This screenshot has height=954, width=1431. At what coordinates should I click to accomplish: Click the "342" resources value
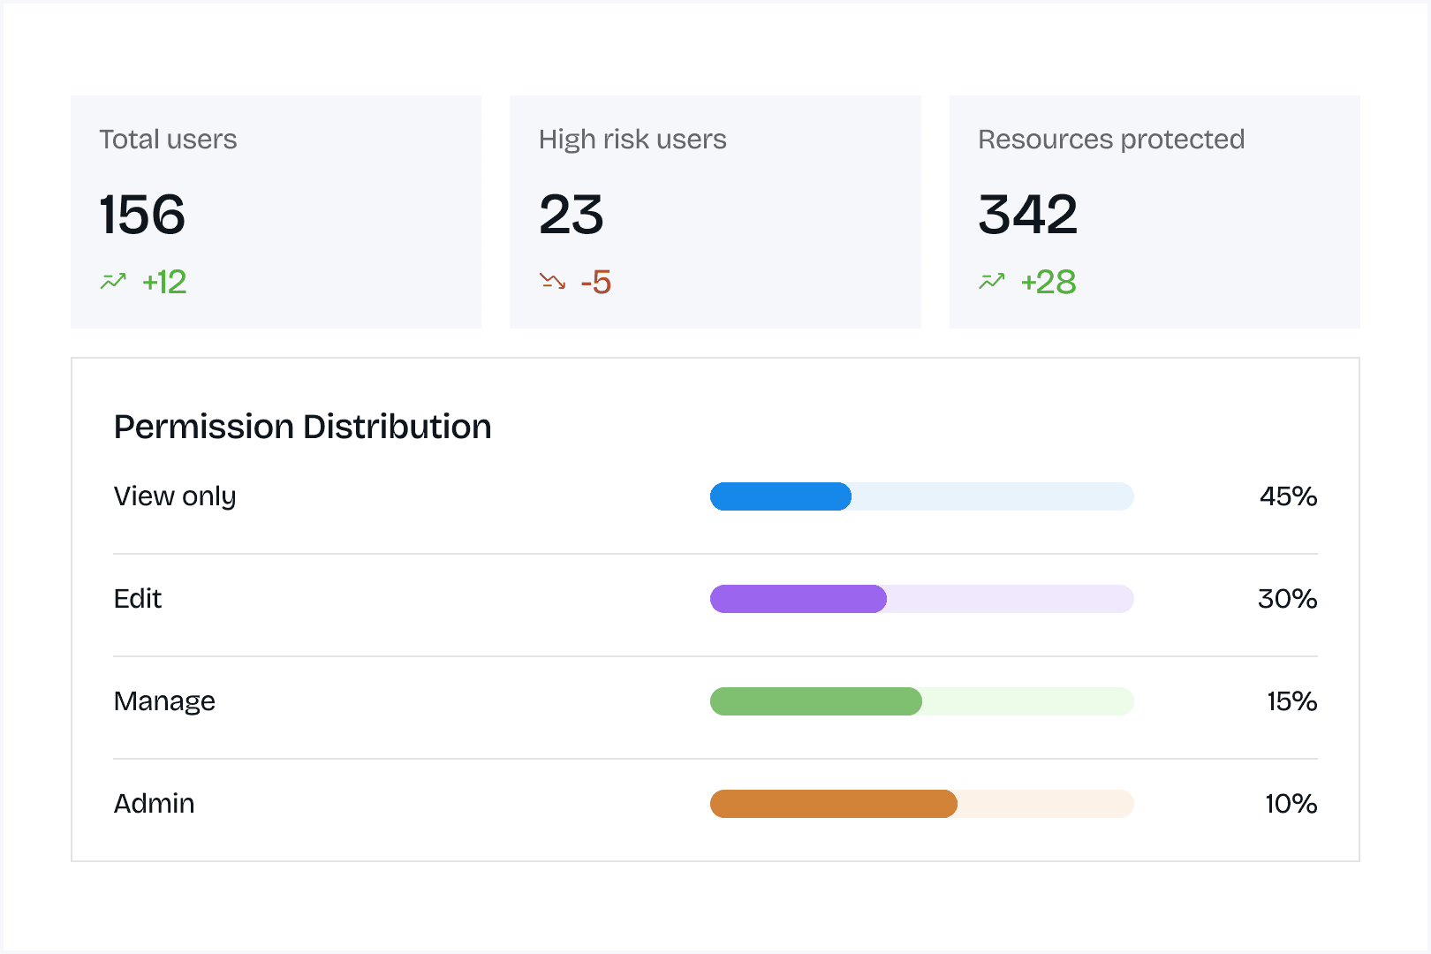click(1028, 215)
